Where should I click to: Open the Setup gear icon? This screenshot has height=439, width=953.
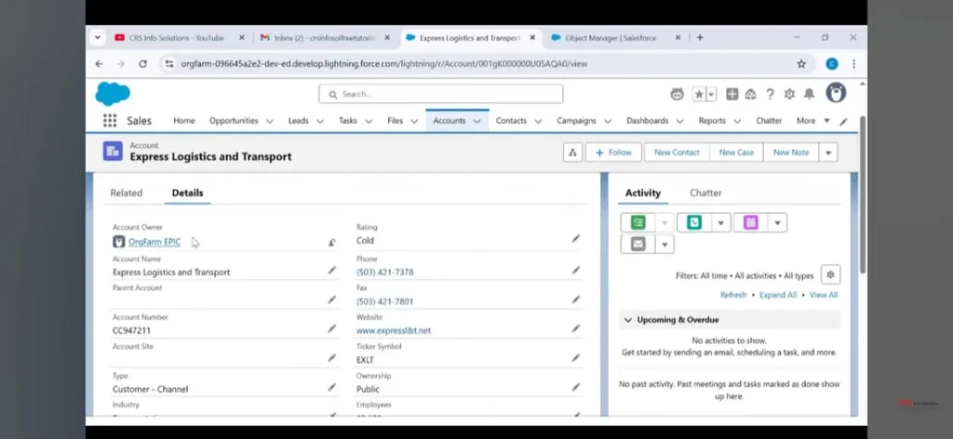789,94
